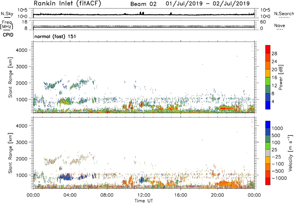
Task: Click the '20' value on the power colorbar
Action: coord(274,70)
